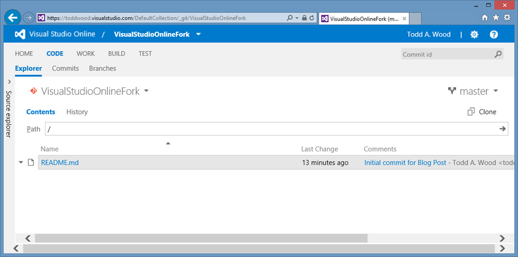Select the History tab

coord(77,112)
